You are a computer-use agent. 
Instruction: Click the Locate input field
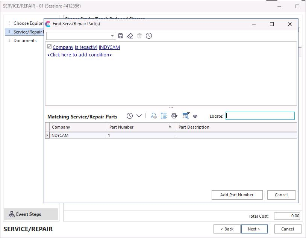260,116
